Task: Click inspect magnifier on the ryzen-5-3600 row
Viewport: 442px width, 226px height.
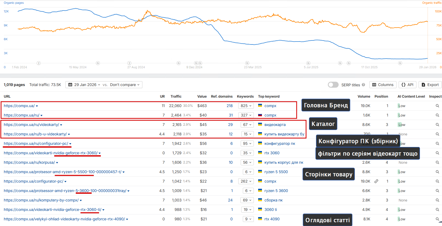Action: pyautogui.click(x=437, y=191)
